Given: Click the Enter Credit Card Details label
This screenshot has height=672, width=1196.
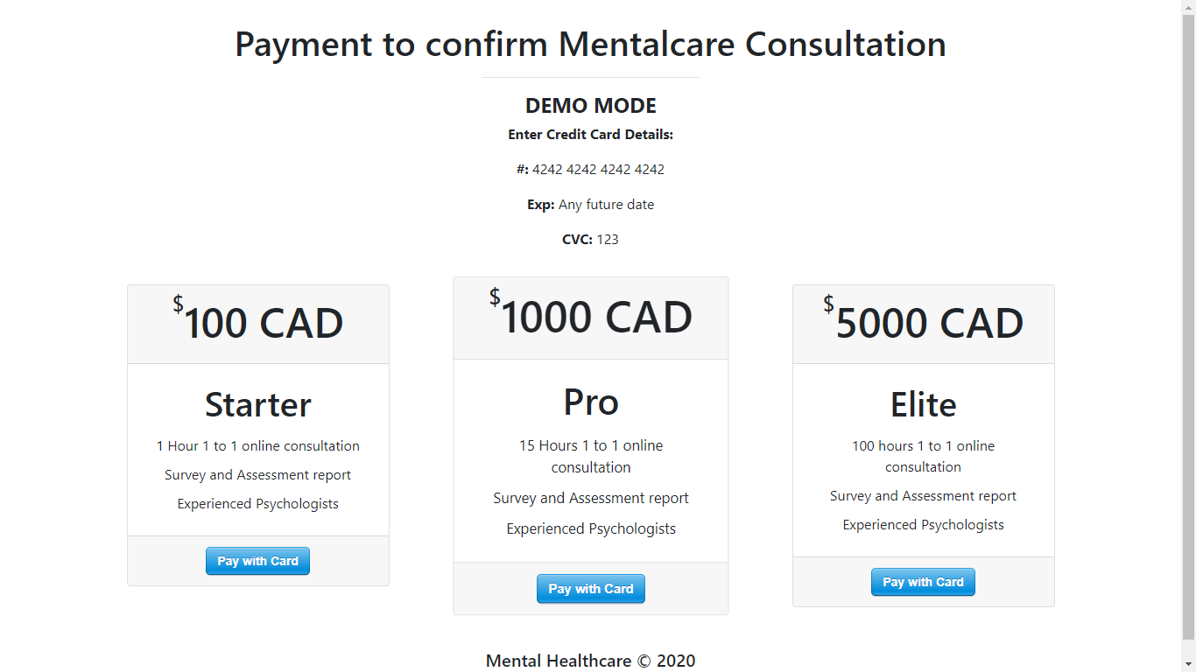Looking at the screenshot, I should click(590, 135).
